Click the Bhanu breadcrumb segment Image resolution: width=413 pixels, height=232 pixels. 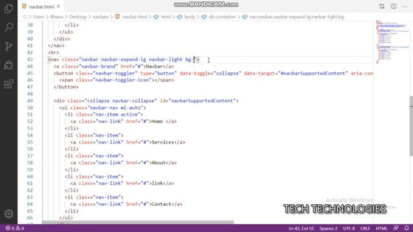(57, 17)
